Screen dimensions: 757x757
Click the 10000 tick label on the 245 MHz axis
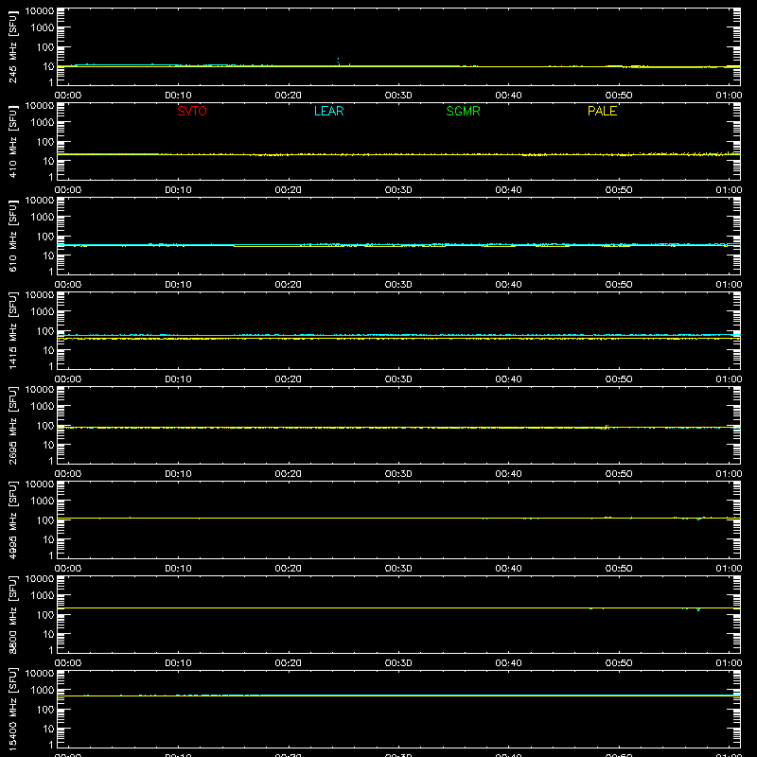[40, 11]
